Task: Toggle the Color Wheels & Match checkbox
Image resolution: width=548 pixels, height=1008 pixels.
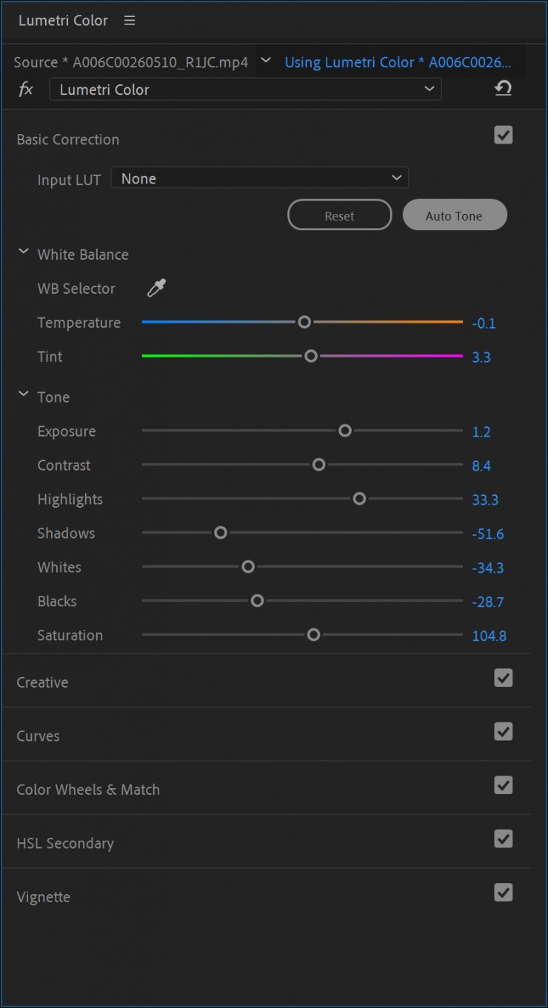Action: point(504,785)
